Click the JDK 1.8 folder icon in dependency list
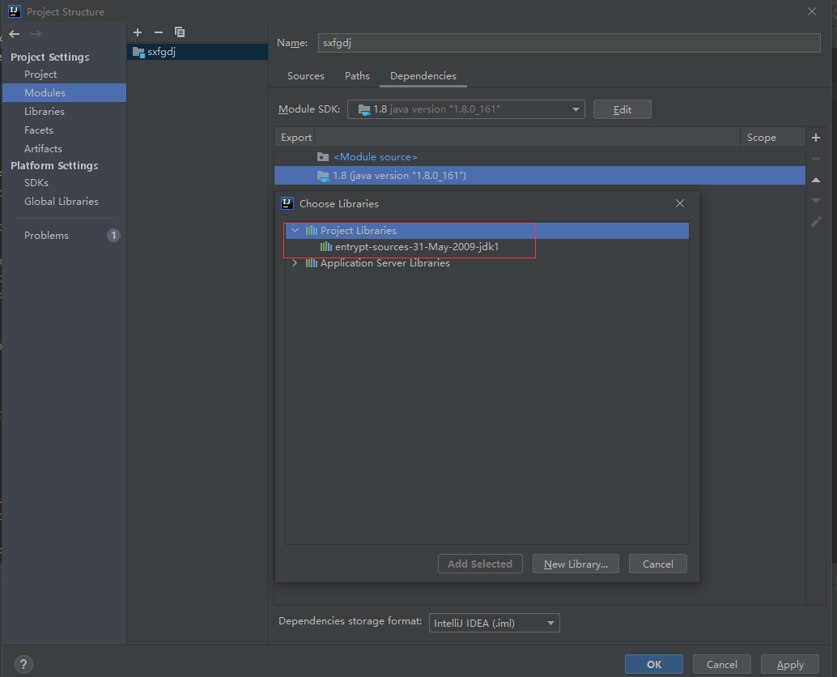The height and width of the screenshot is (677, 837). (323, 176)
